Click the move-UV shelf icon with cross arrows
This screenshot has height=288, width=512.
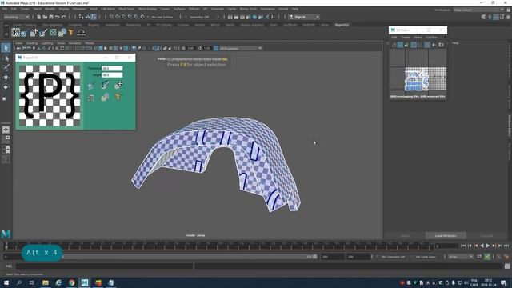[x=34, y=32]
